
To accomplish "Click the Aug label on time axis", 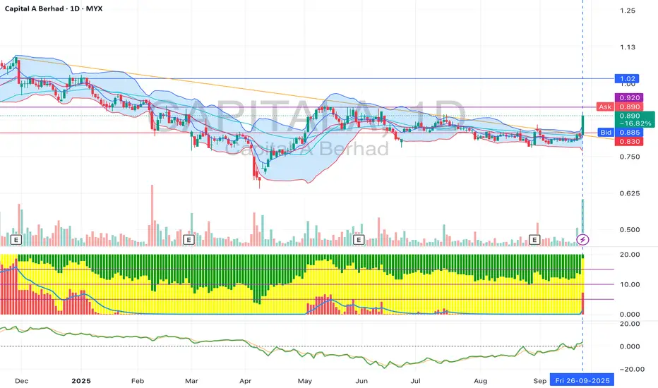I will pyautogui.click(x=481, y=381).
